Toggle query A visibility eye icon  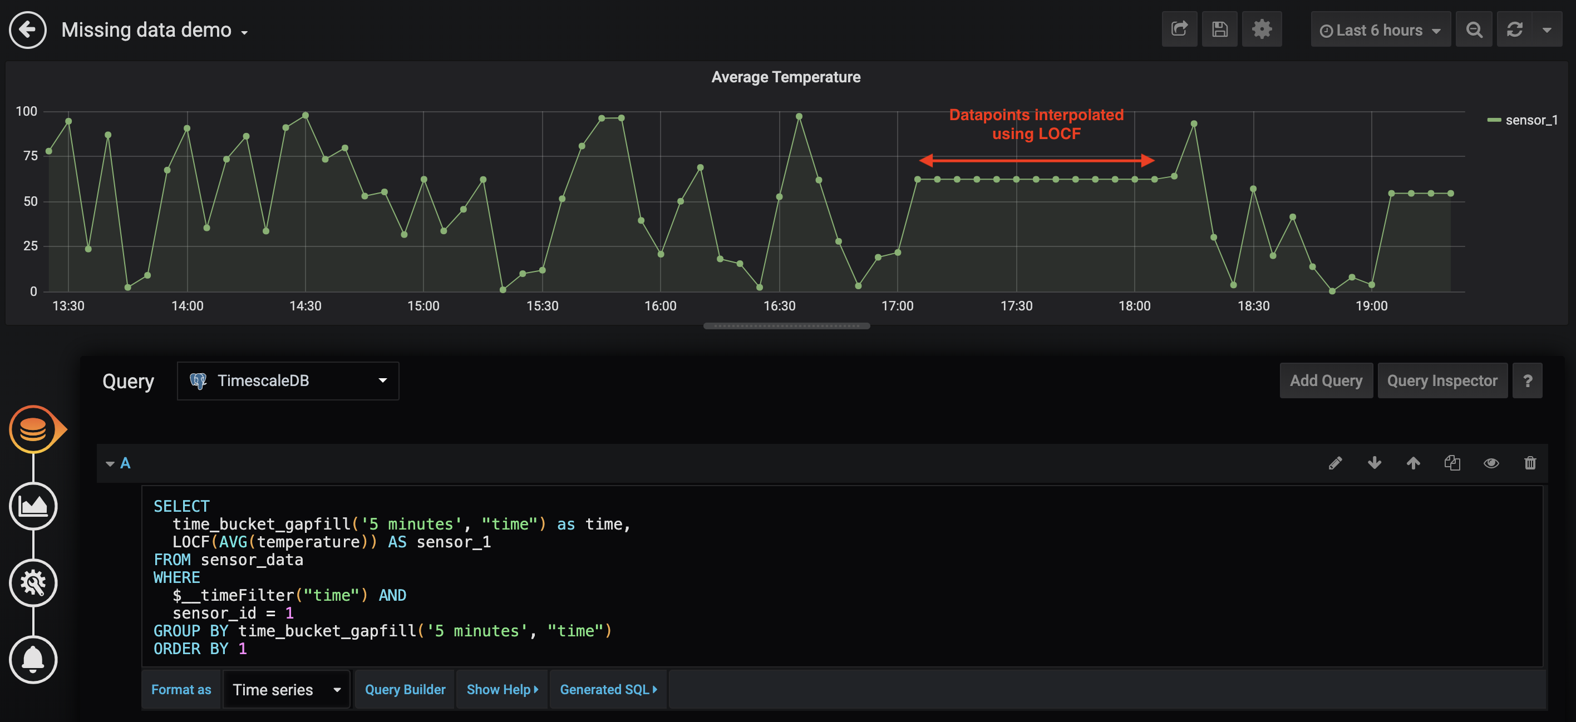pyautogui.click(x=1491, y=463)
